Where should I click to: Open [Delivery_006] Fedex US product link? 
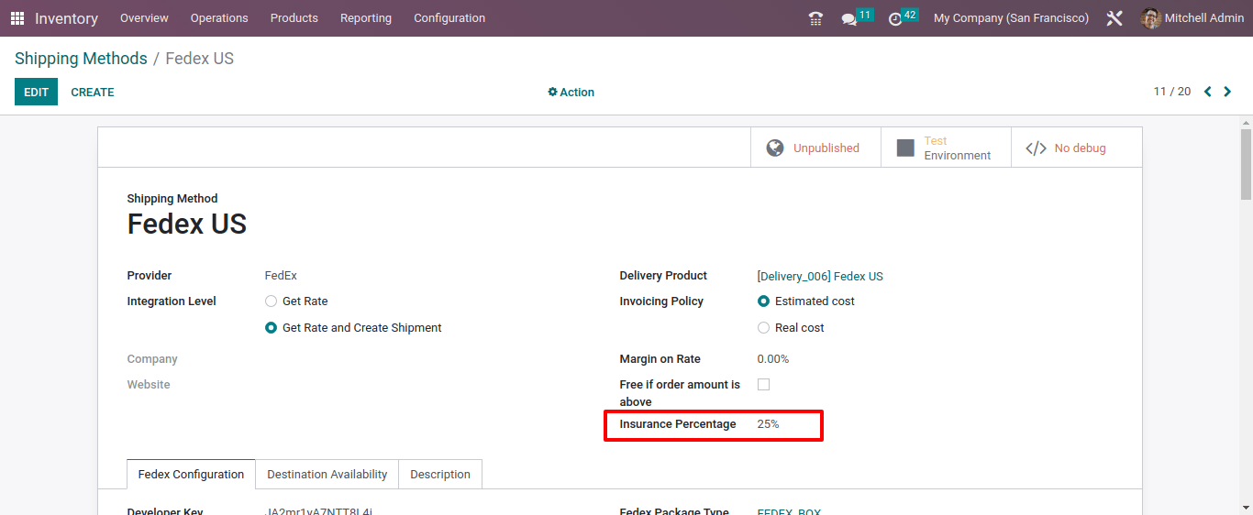point(820,276)
